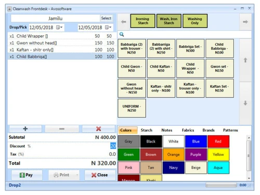Click the Print button
The width and height of the screenshot is (260, 195).
tap(62, 175)
